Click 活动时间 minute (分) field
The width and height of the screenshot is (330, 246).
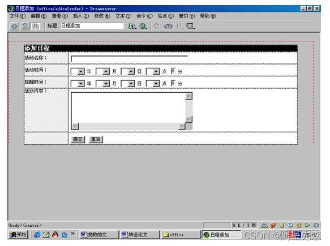pos(173,71)
